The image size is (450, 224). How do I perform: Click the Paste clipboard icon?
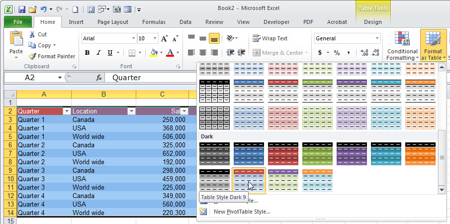click(16, 39)
